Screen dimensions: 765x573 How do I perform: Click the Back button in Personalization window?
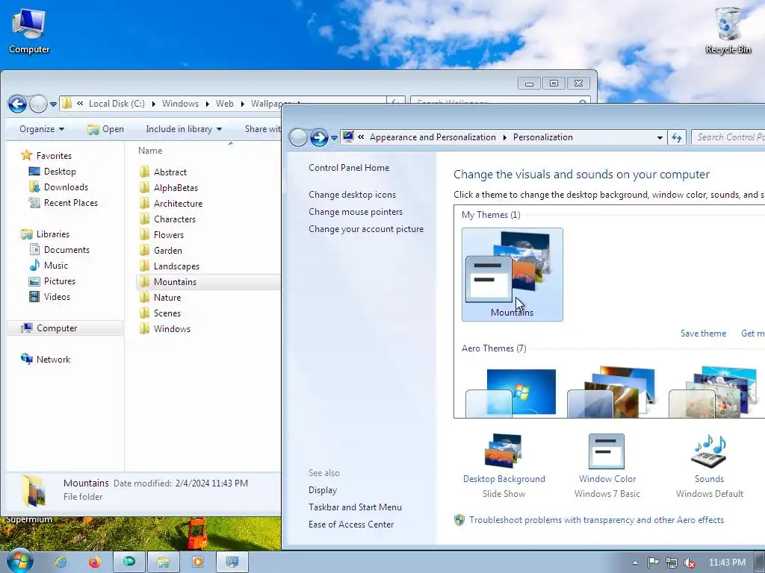(x=297, y=137)
